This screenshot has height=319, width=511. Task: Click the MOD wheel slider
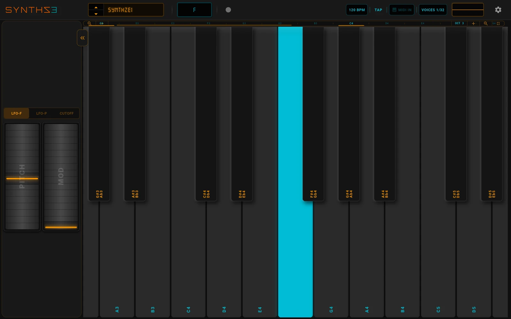[x=61, y=176]
